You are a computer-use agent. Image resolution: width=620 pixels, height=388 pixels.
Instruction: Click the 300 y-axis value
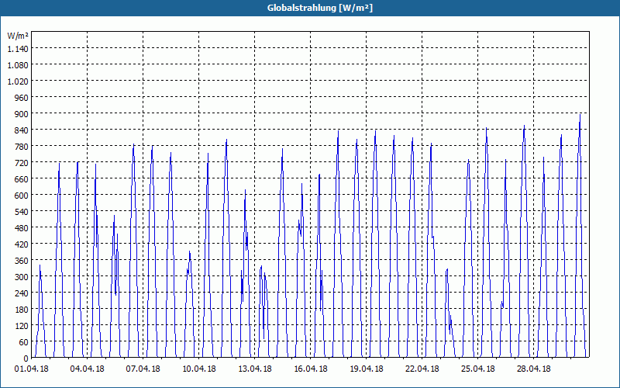[22, 277]
